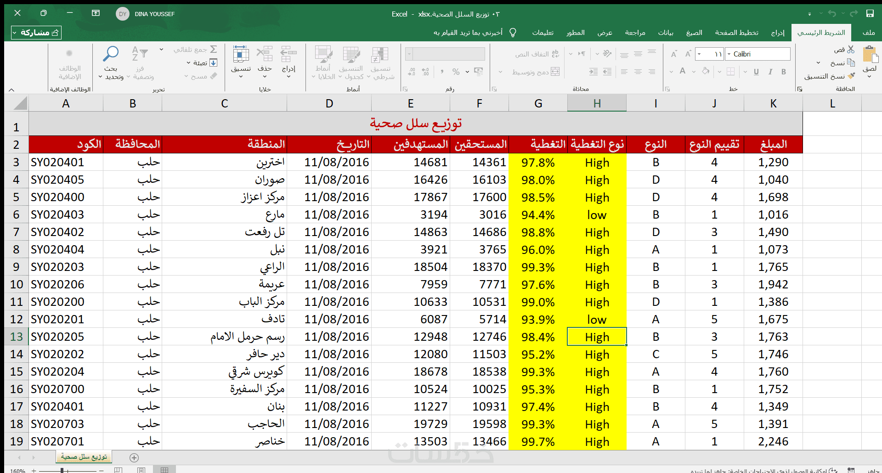Click the Fill Color paint bucket icon
The width and height of the screenshot is (882, 473).
click(706, 71)
